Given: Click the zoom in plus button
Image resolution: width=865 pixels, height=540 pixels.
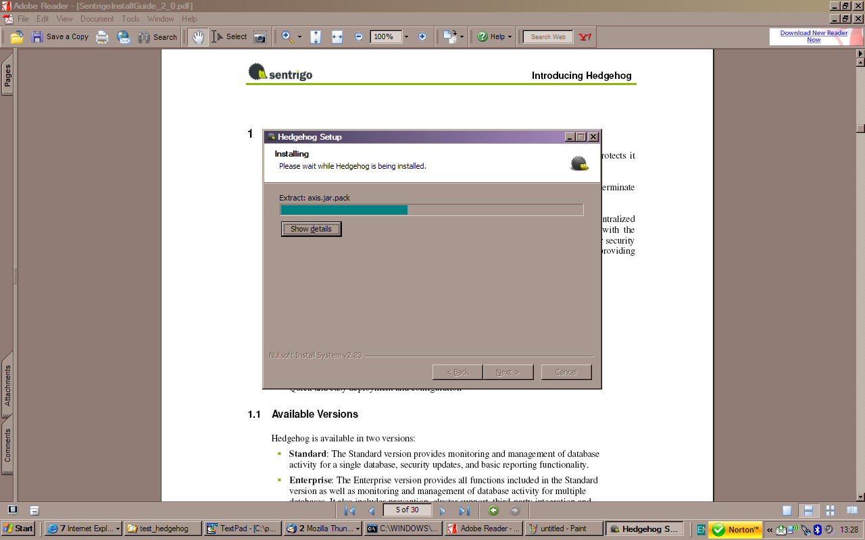Looking at the screenshot, I should click(422, 37).
